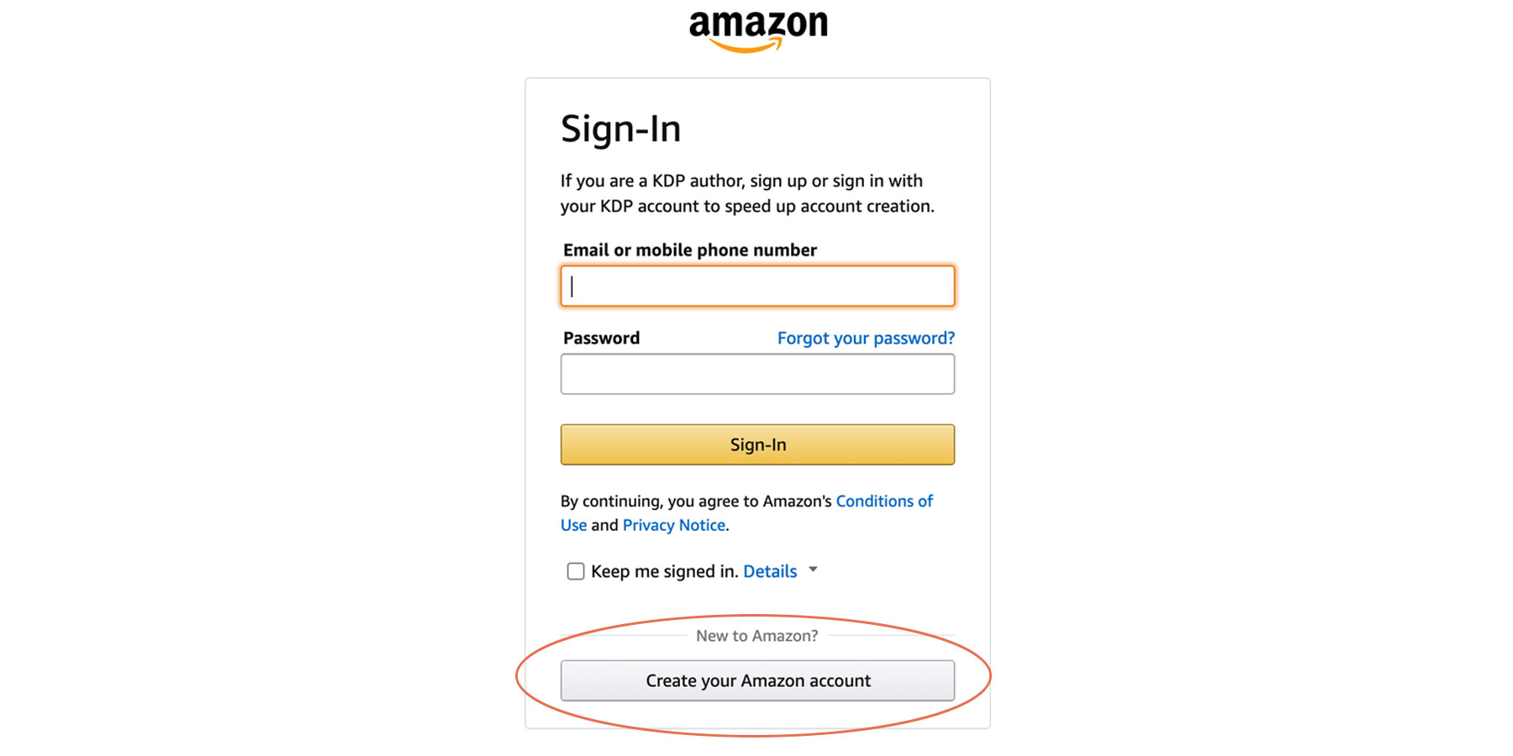Focus the Password input box
This screenshot has width=1513, height=756.
[756, 374]
